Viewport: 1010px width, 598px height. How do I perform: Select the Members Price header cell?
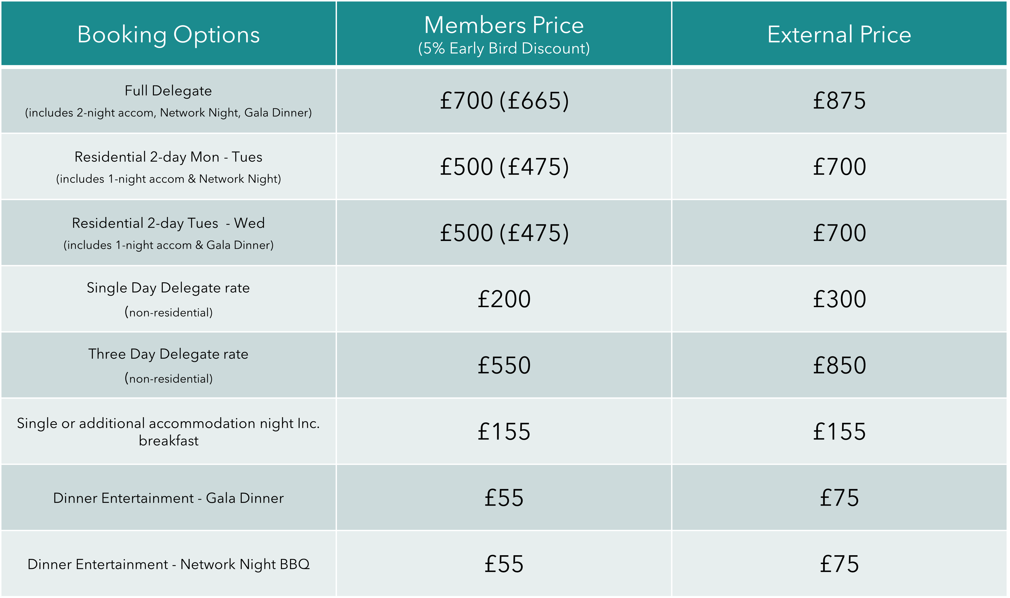tap(504, 33)
